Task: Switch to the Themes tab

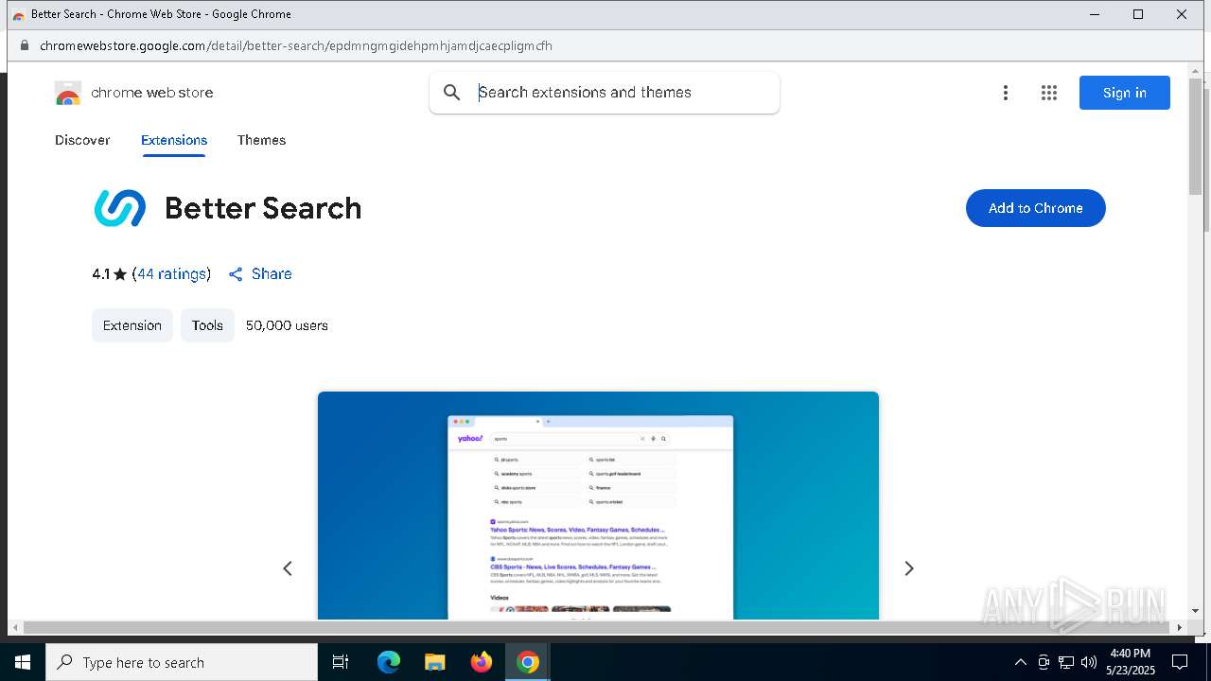Action: pos(261,140)
